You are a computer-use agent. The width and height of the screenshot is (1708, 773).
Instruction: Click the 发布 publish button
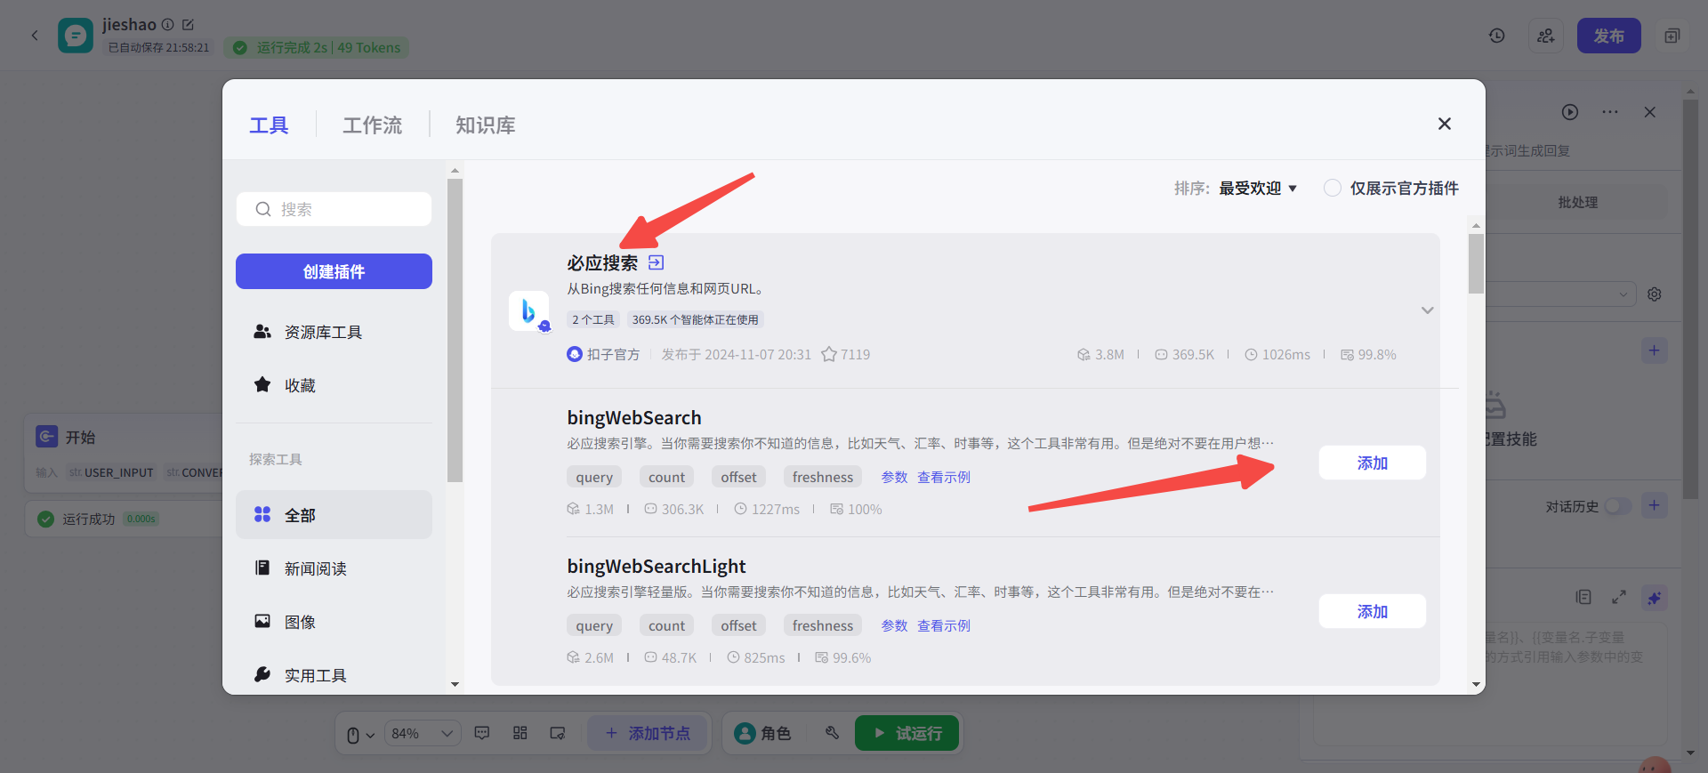[1608, 36]
